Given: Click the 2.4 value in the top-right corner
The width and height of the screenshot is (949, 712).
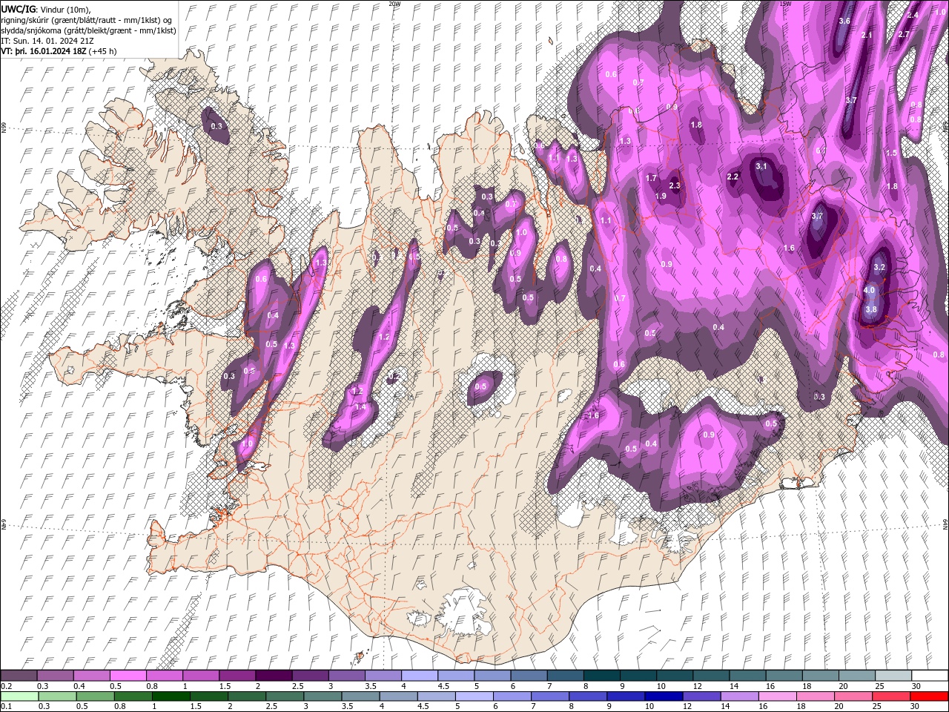Looking at the screenshot, I should [913, 15].
